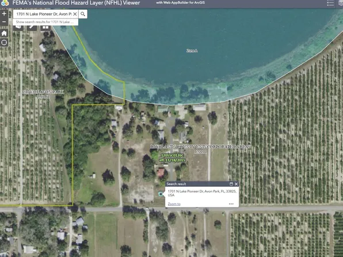This screenshot has height=257, width=343.
Task: Zoom in the map with plus button
Action: click(4, 14)
